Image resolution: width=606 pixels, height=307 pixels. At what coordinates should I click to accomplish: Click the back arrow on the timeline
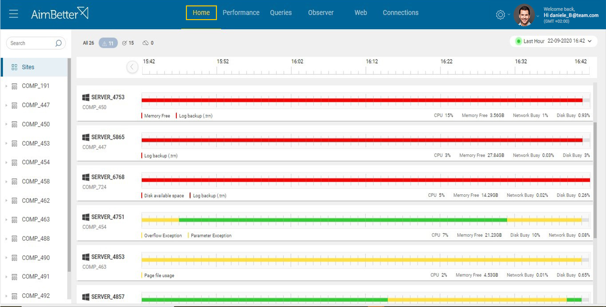tap(132, 67)
